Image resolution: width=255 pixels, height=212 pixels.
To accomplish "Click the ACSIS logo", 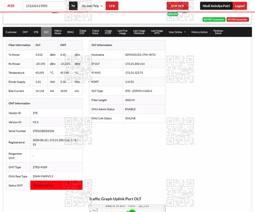I will 11,6.
